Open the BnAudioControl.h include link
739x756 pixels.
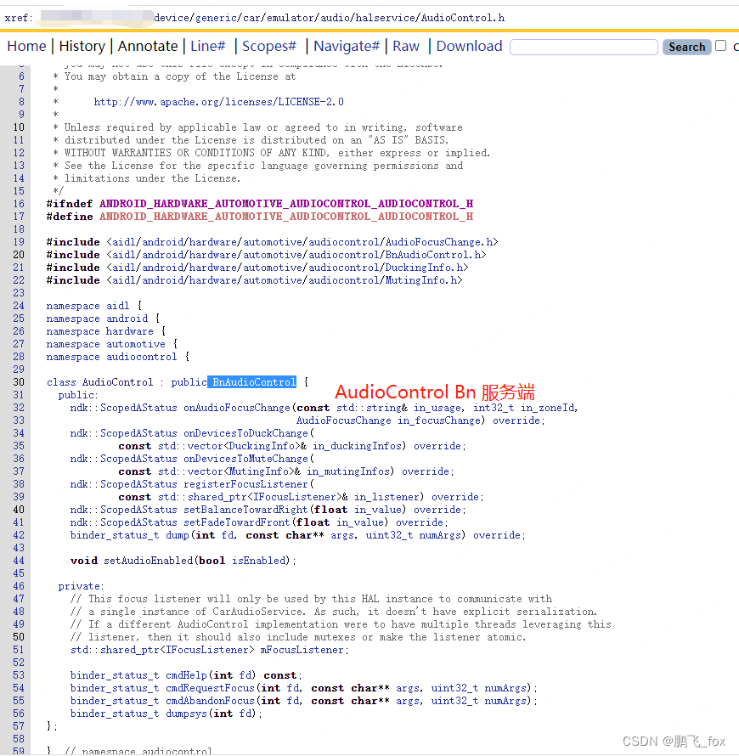click(435, 254)
